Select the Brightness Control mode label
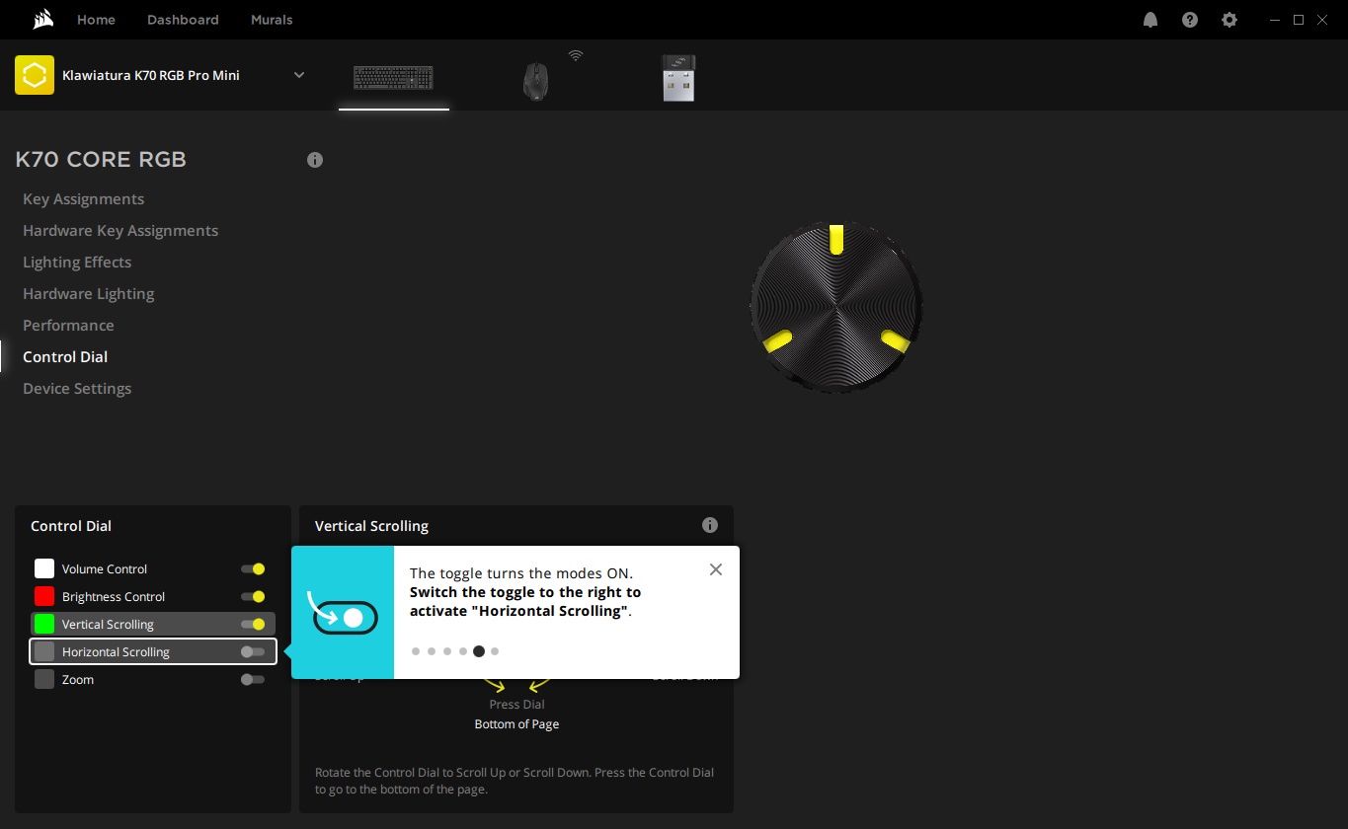1348x829 pixels. (x=114, y=597)
